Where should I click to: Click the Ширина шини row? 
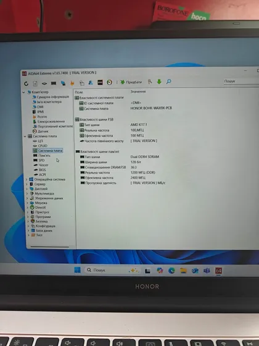[x=110, y=162]
